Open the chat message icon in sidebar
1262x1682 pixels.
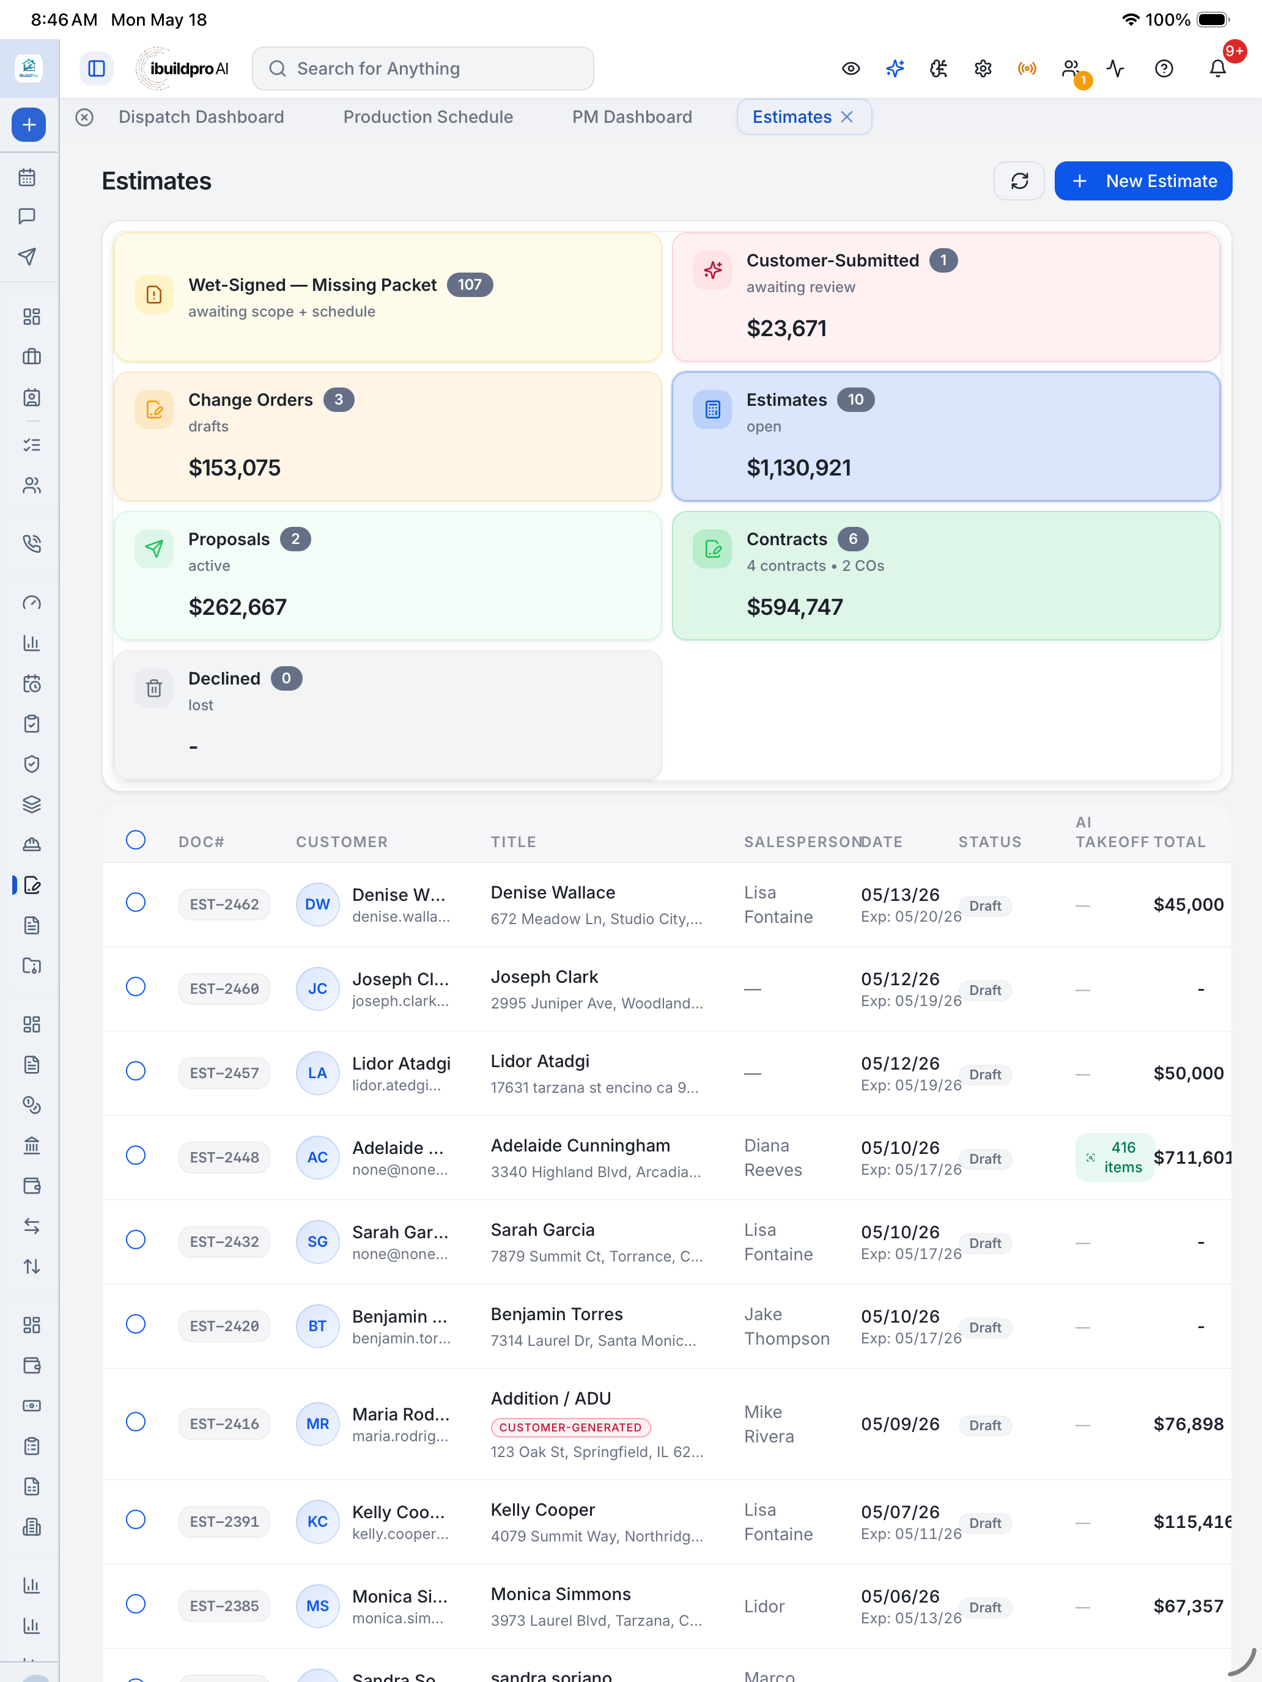click(x=28, y=217)
